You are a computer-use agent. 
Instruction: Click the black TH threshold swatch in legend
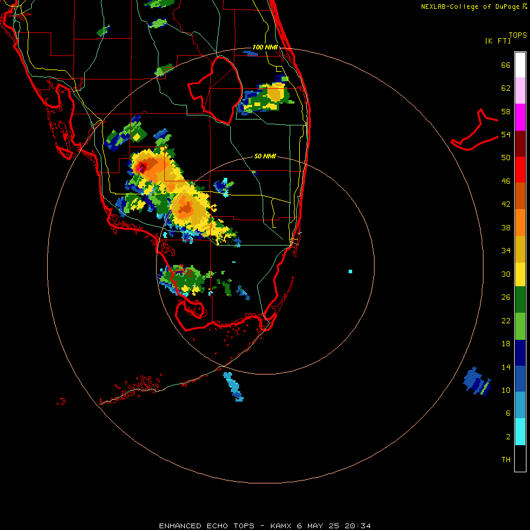pos(520,458)
